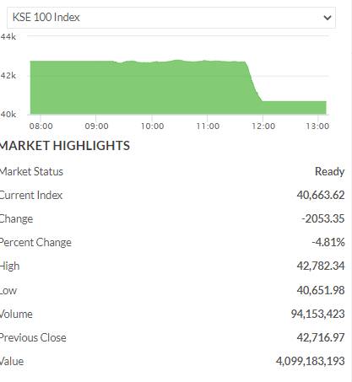This screenshot has height=382, width=352.
Task: Click the Market Status Ready text
Action: point(329,172)
